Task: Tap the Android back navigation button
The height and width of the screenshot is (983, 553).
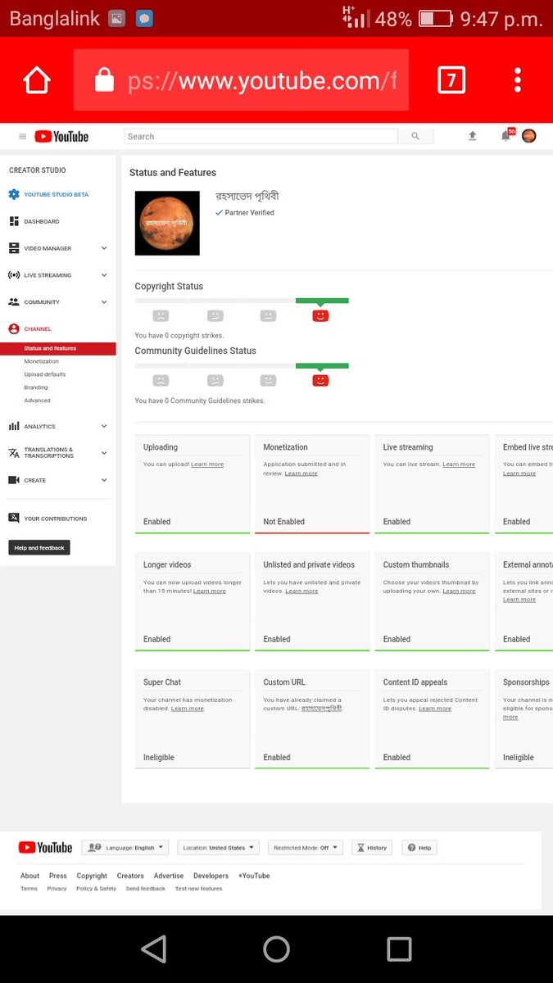Action: (153, 949)
